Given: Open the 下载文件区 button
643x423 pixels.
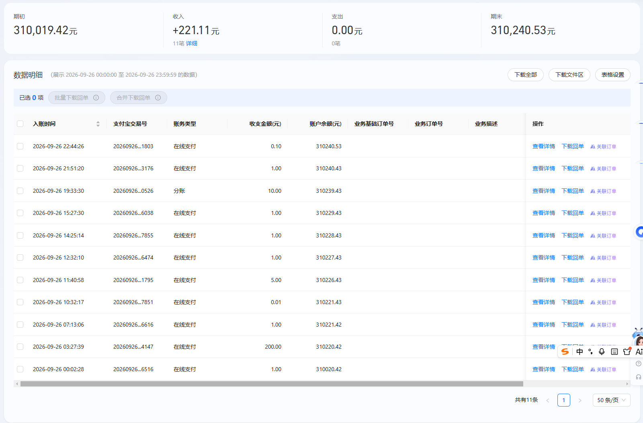Looking at the screenshot, I should [x=569, y=75].
